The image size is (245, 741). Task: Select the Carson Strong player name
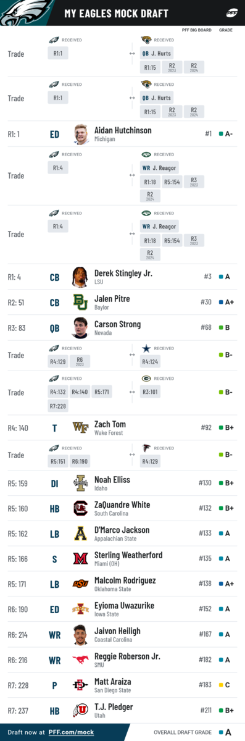click(117, 324)
